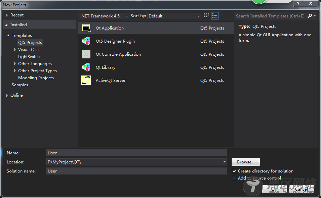
Task: Select the Other Languages category label
Action: tap(35, 63)
